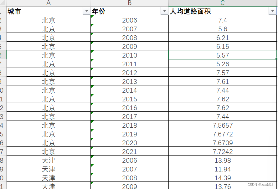Select the 北京 cell in the 2006 row

point(49,20)
